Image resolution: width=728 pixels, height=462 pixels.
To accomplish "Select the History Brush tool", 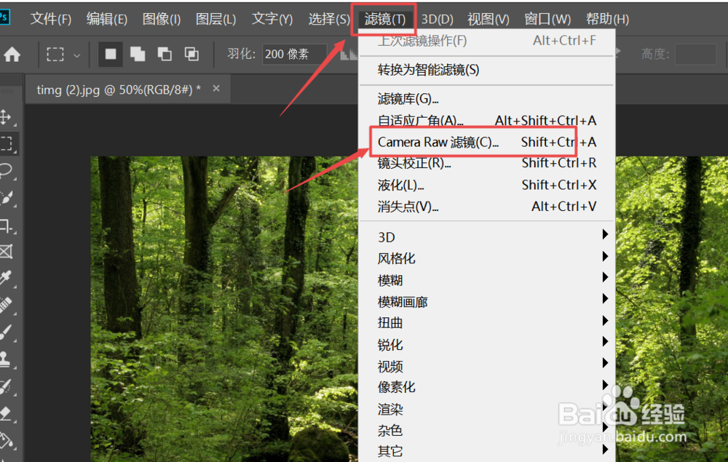I will (6, 386).
